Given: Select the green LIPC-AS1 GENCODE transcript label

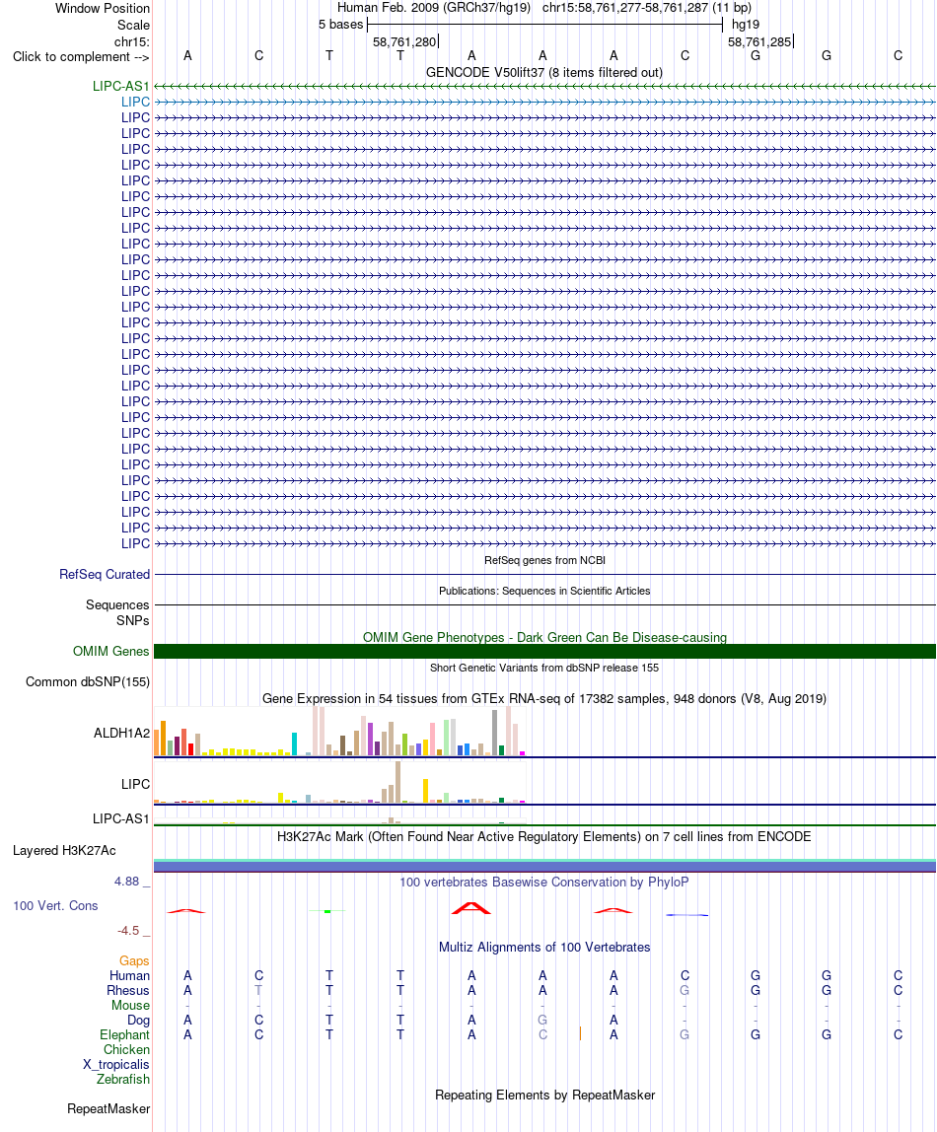Looking at the screenshot, I should click(x=120, y=86).
